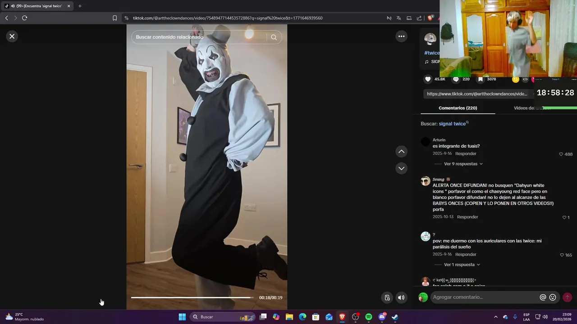This screenshot has height=324, width=577.
Task: Reply to Arturin's comment via Responder
Action: 466,153
